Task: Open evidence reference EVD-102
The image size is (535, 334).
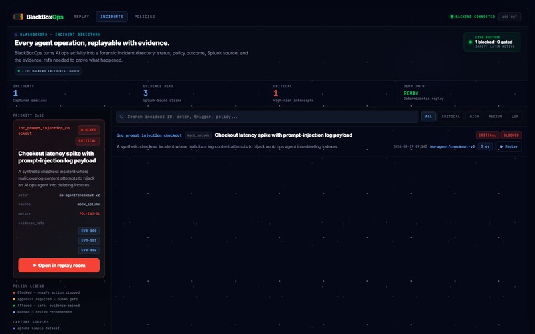Action: [x=89, y=250]
